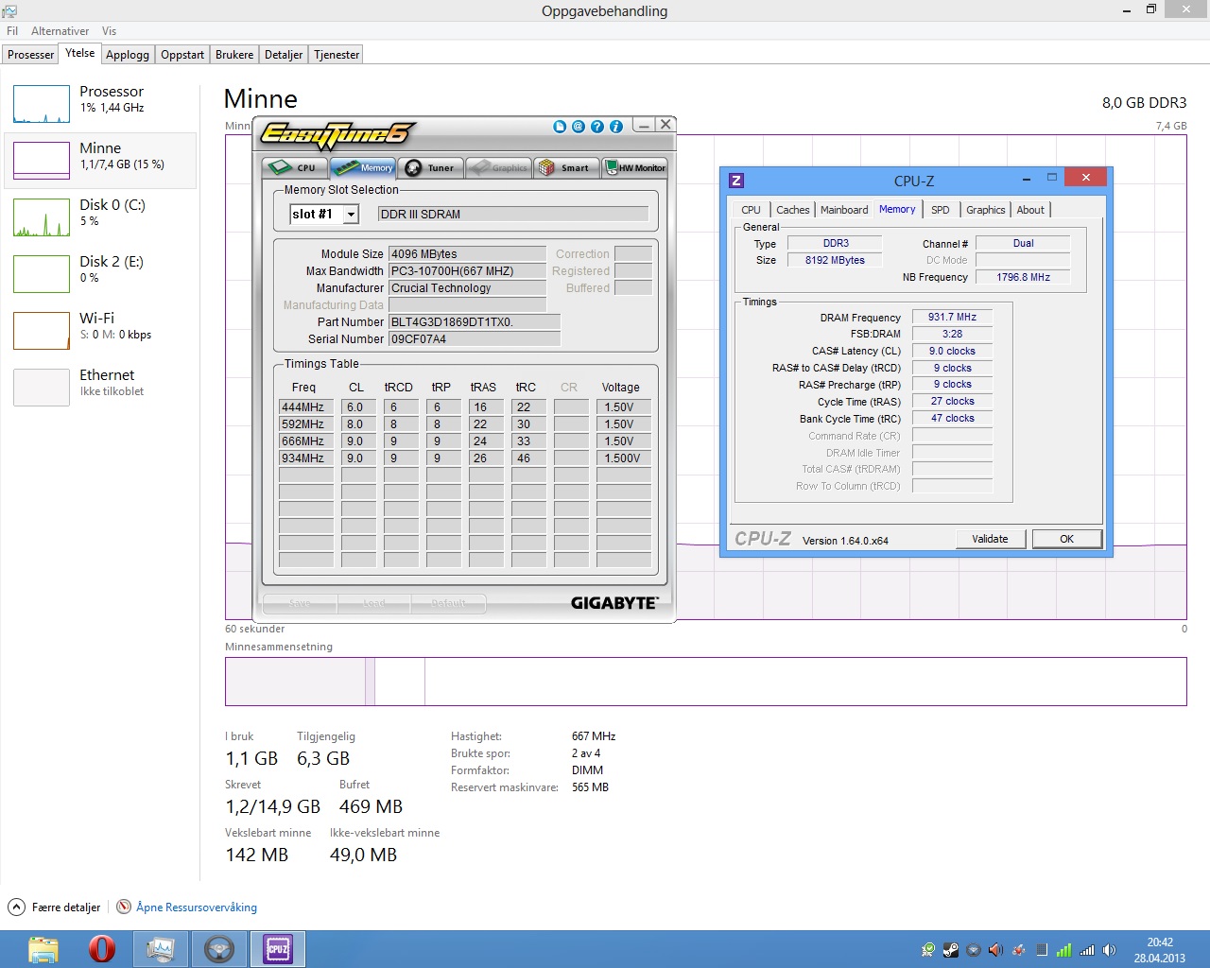The image size is (1210, 968).
Task: Switch to the Detaljer tab
Action: coord(284,55)
